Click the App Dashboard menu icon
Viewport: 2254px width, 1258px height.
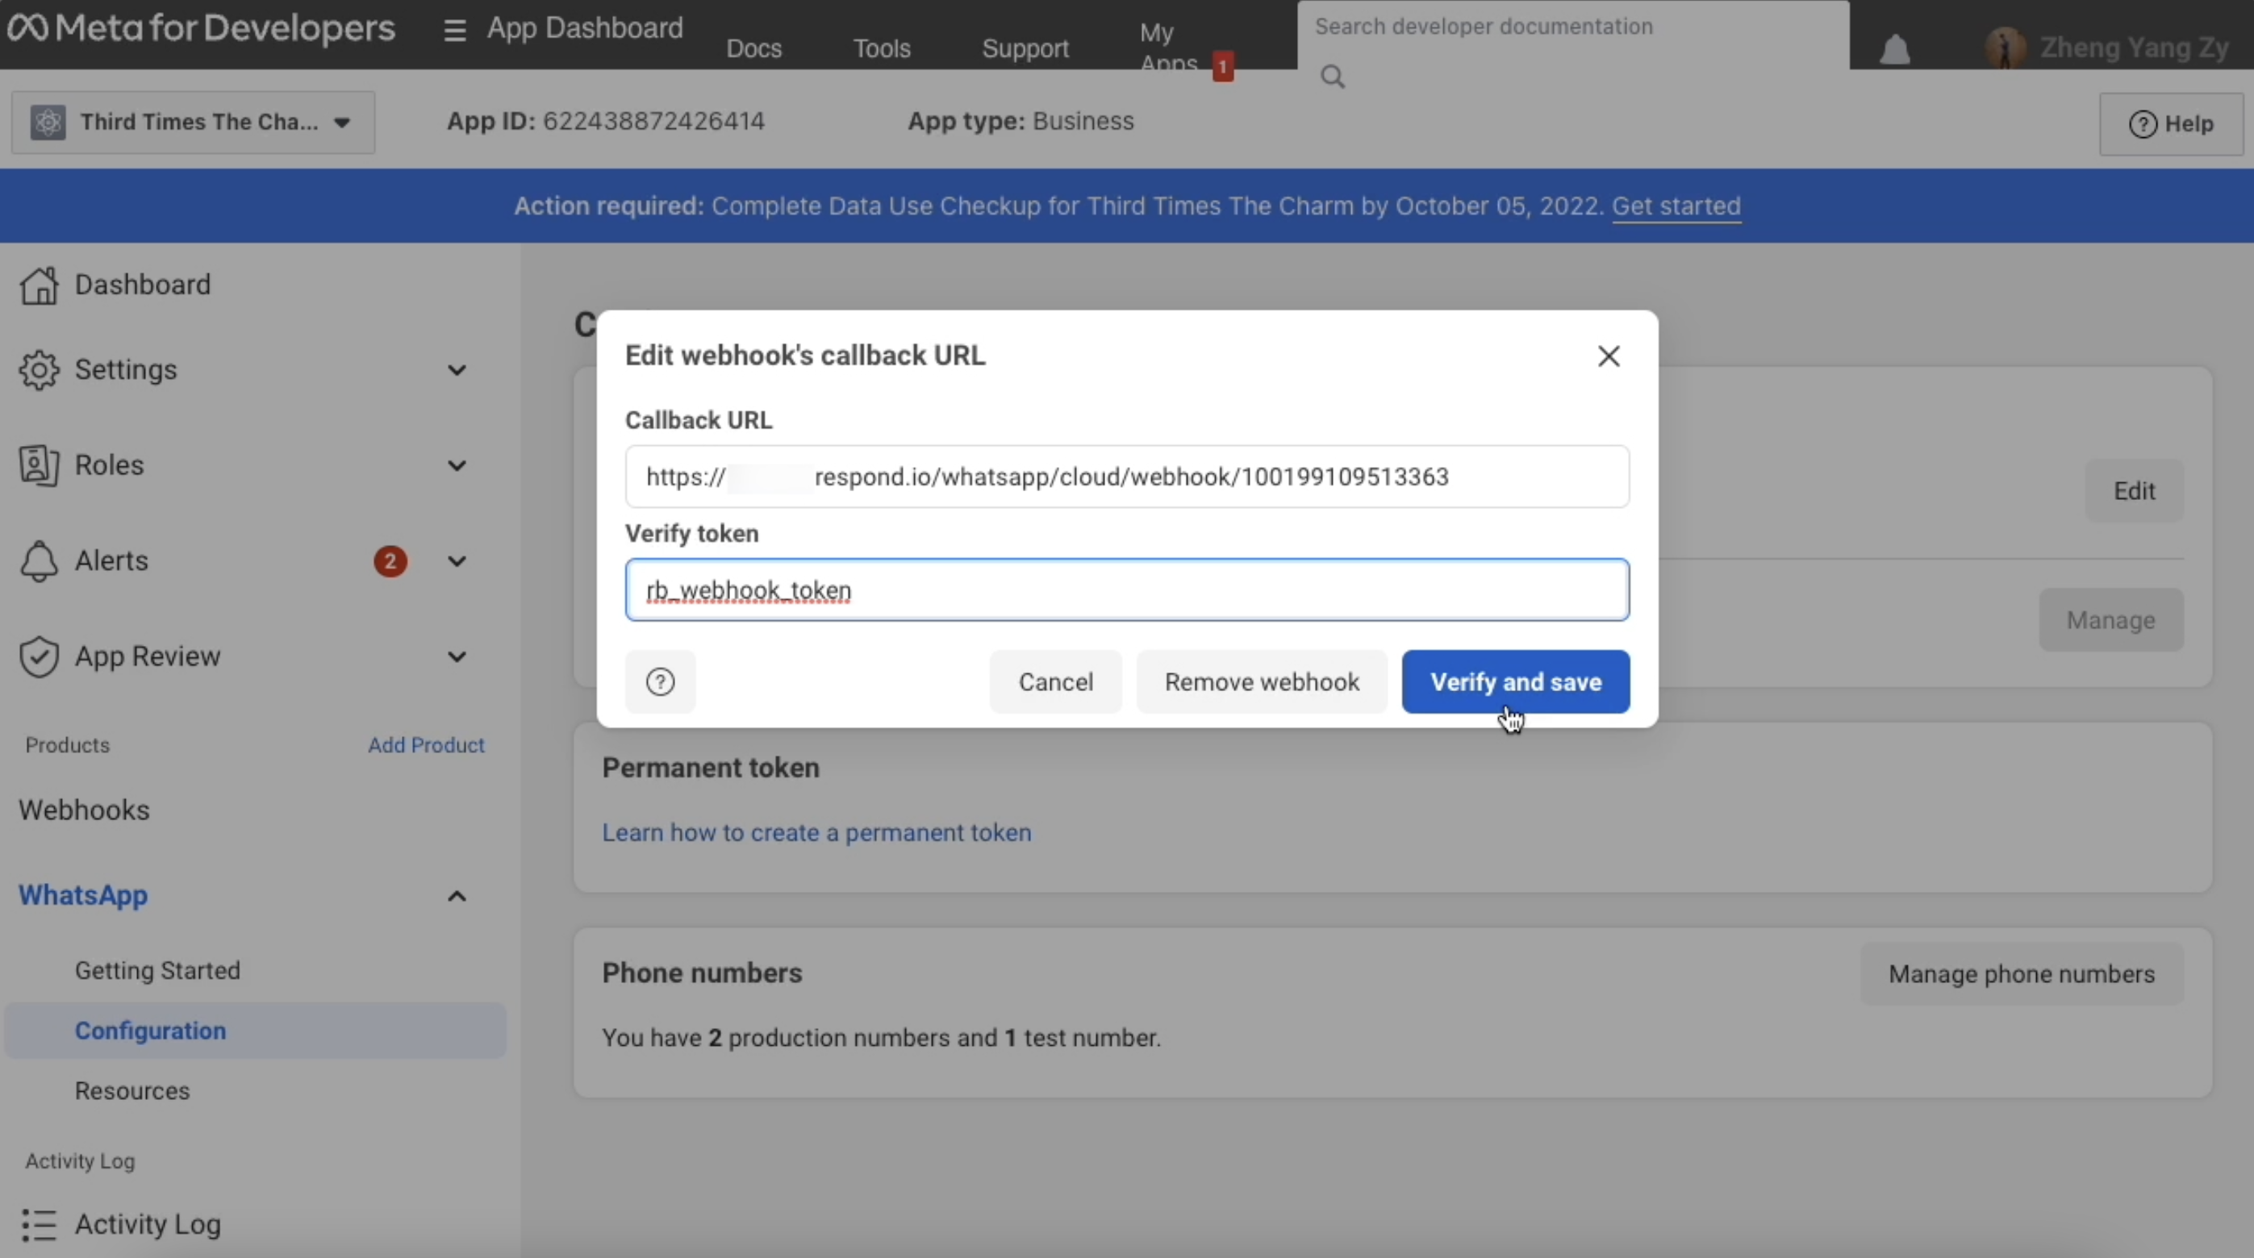[x=453, y=27]
